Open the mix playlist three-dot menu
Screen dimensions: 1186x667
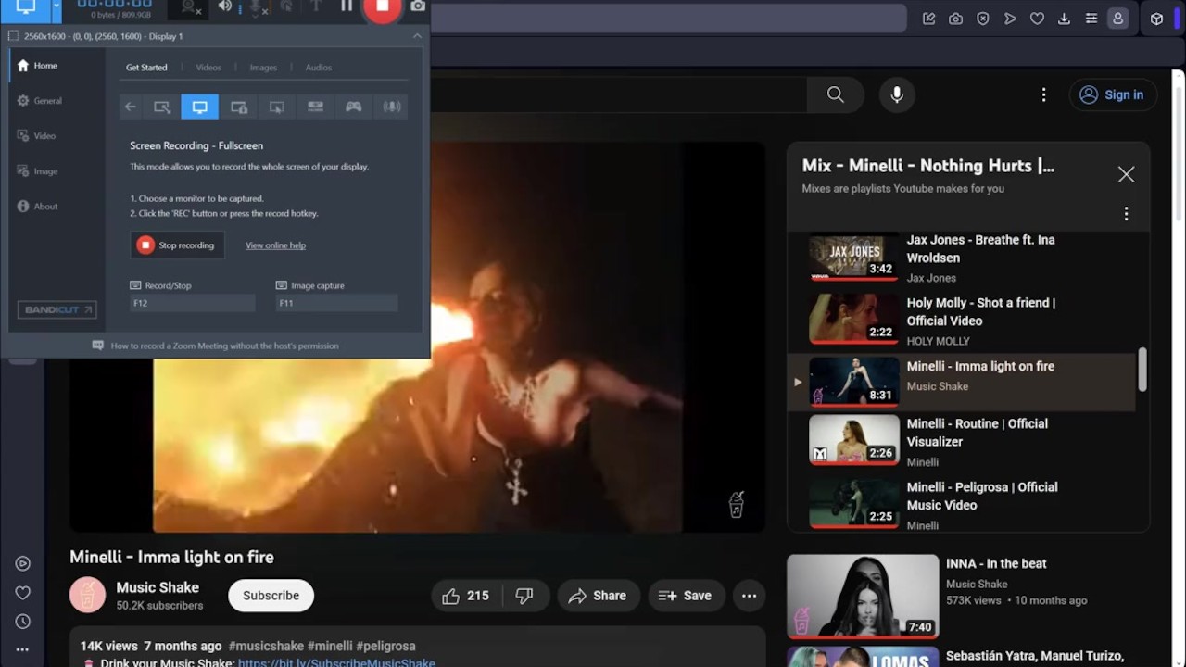[1126, 214]
